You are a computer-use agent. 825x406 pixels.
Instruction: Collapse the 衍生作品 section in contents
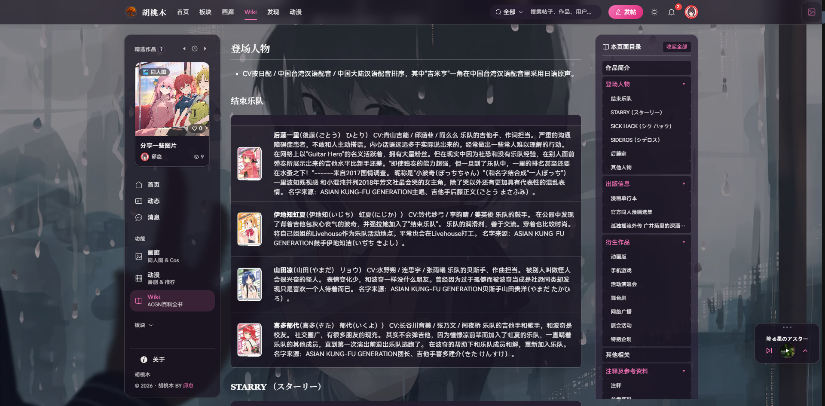coord(684,242)
